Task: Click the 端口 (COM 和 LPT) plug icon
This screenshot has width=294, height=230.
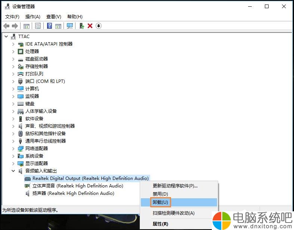Action: click(x=21, y=81)
